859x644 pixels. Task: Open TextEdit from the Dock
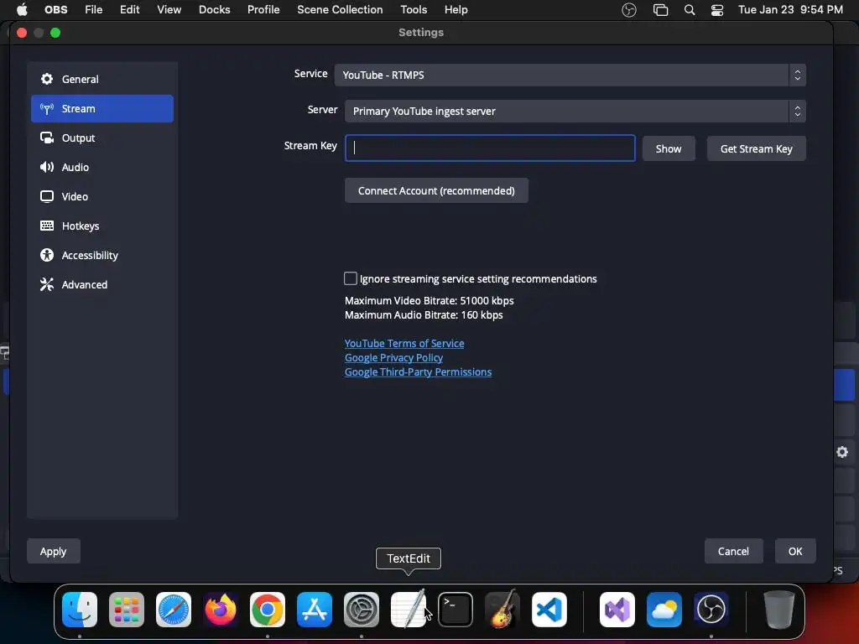409,609
